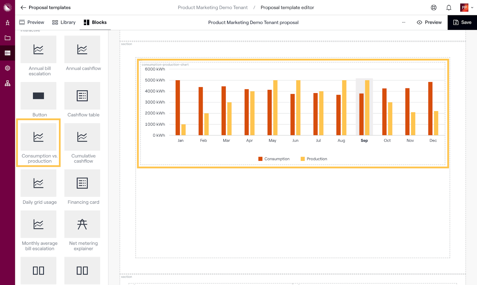The height and width of the screenshot is (285, 477).
Task: Click the consumption-production-chart label
Action: [165, 64]
